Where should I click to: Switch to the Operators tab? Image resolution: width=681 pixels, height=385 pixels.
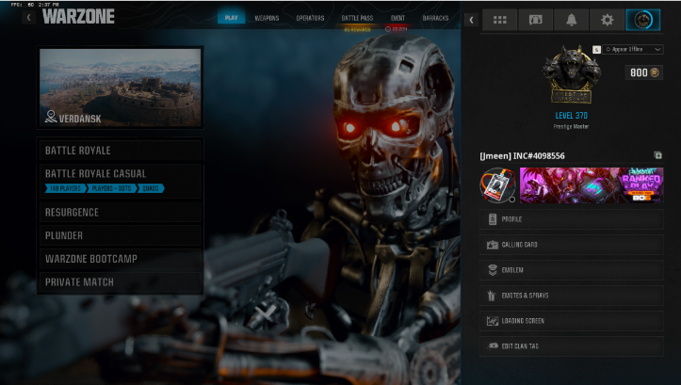310,18
